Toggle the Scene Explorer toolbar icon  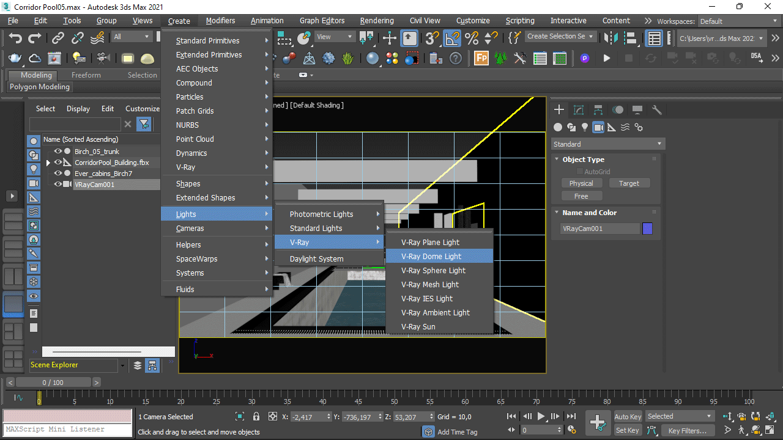coord(655,38)
